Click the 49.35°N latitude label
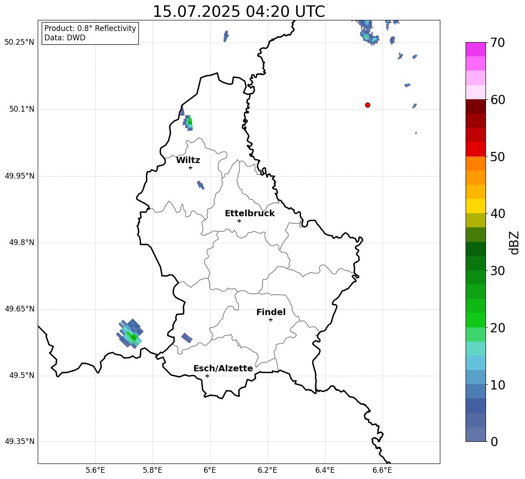The image size is (525, 479). click(x=20, y=441)
